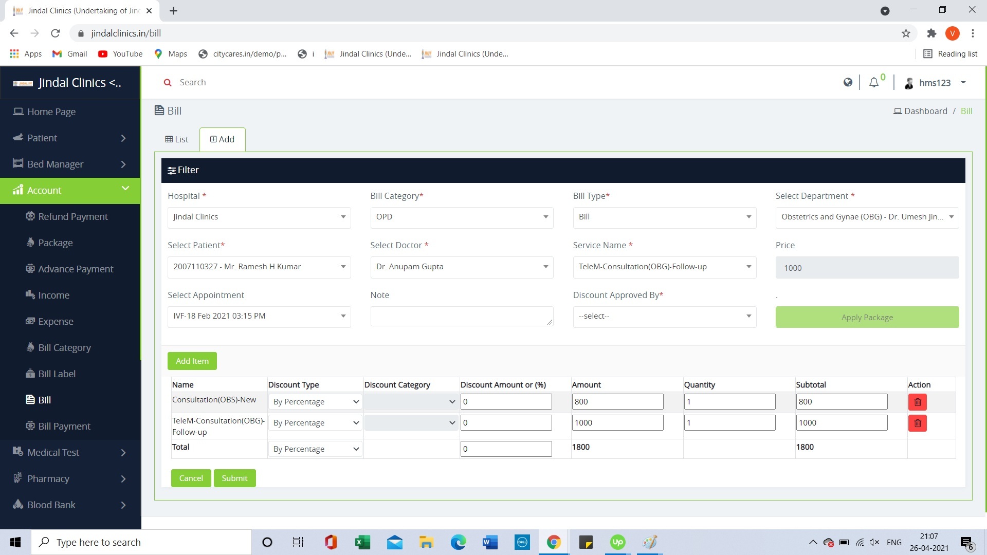Image resolution: width=987 pixels, height=555 pixels.
Task: Expand the Pharmacy sidebar menu
Action: click(70, 478)
